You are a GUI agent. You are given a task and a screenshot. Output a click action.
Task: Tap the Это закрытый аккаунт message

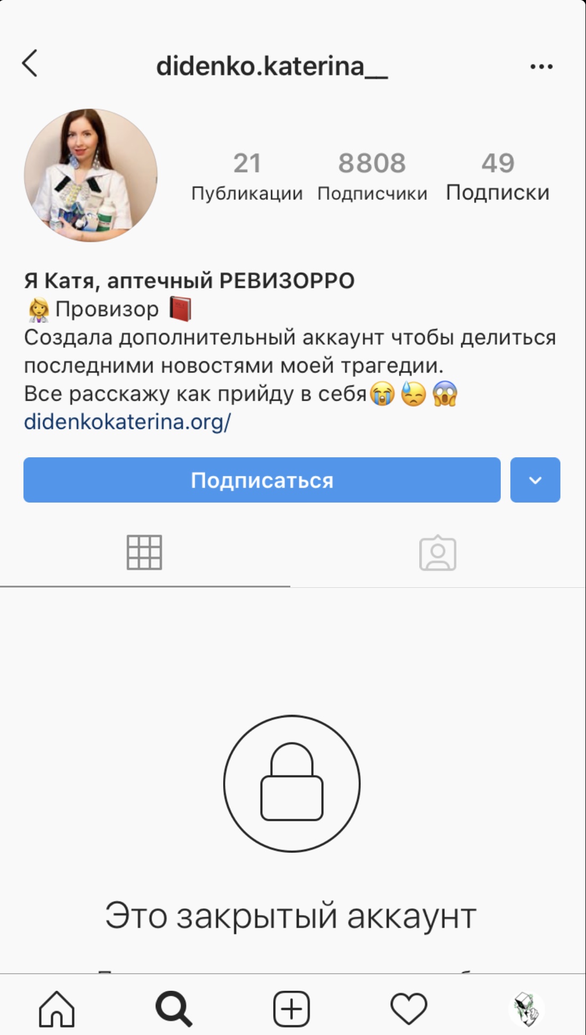[x=291, y=916]
